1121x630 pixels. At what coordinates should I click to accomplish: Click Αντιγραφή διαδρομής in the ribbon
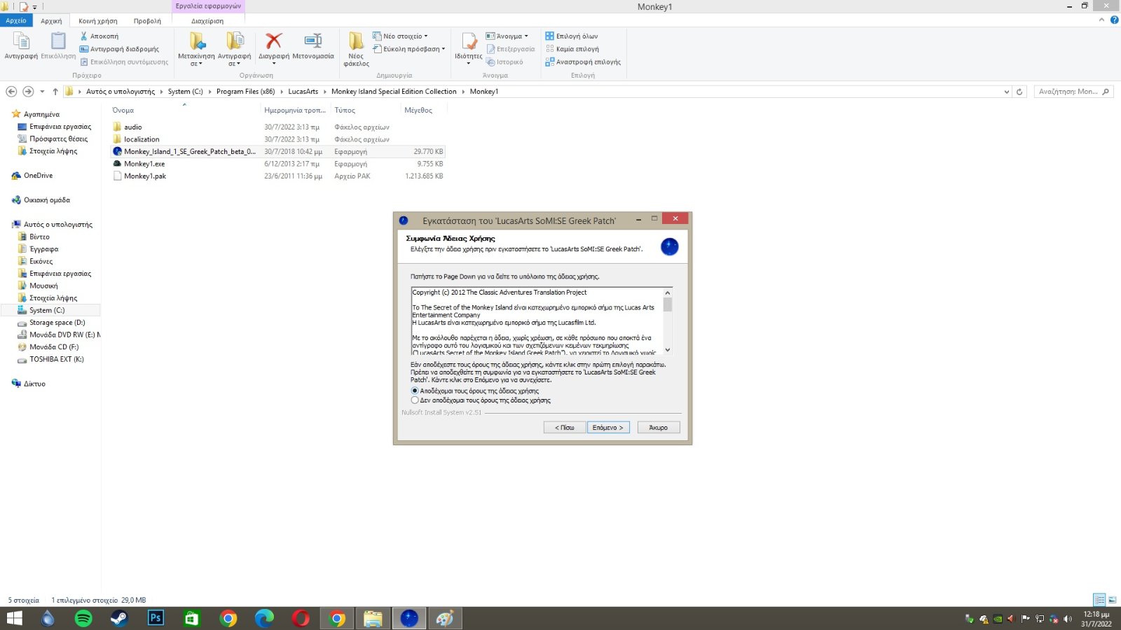[119, 49]
